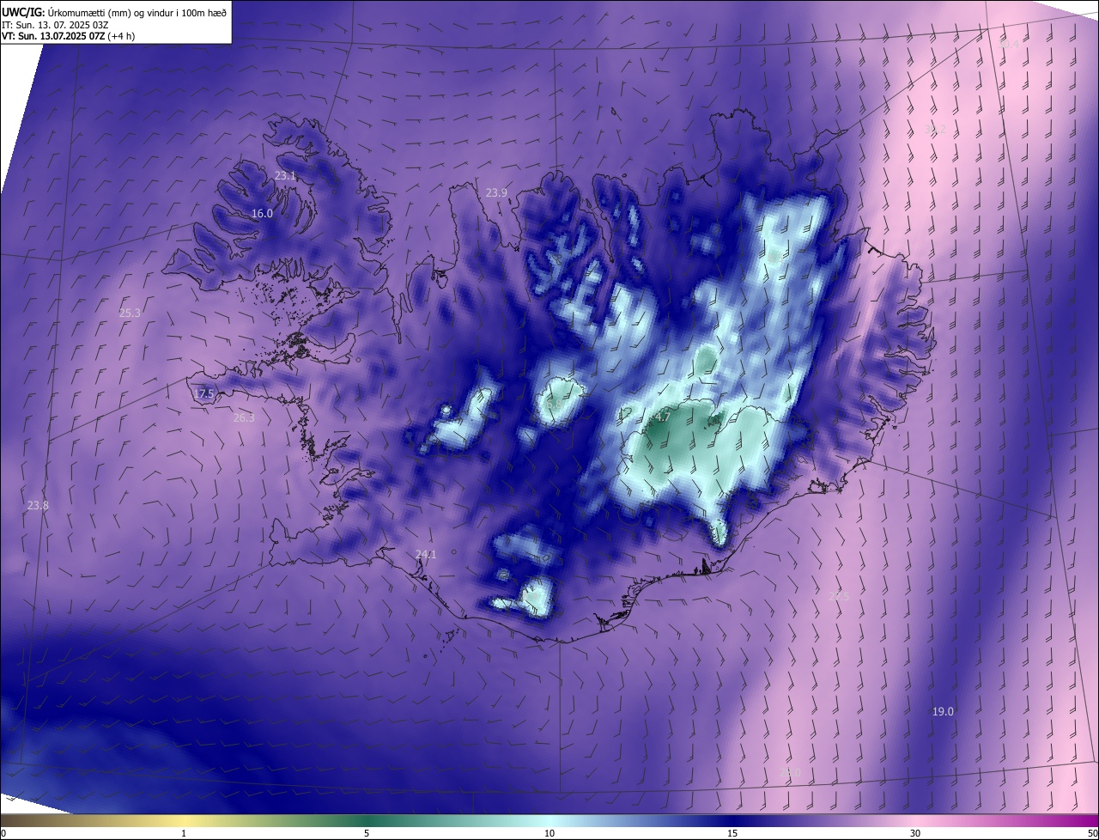The height and width of the screenshot is (840, 1099).
Task: Click the 4.7 minimum value on the glacier
Action: coord(663,417)
